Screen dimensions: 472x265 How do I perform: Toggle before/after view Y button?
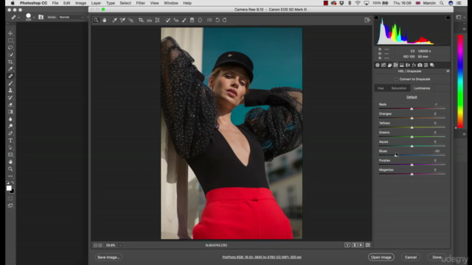[347, 245]
